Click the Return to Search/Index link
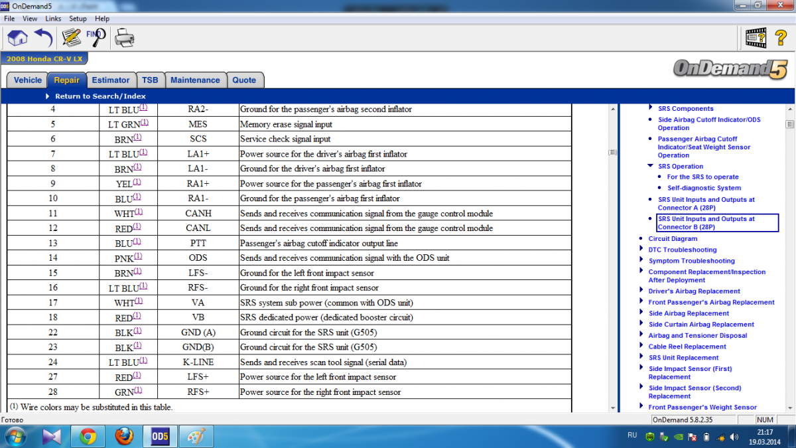The image size is (796, 448). (100, 96)
